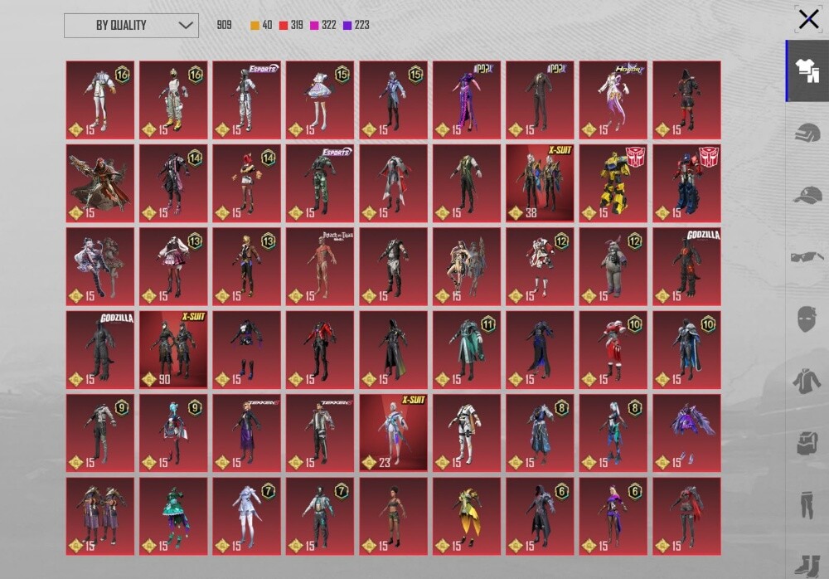Select the Honor badge white outfit
The height and width of the screenshot is (579, 829).
click(613, 100)
